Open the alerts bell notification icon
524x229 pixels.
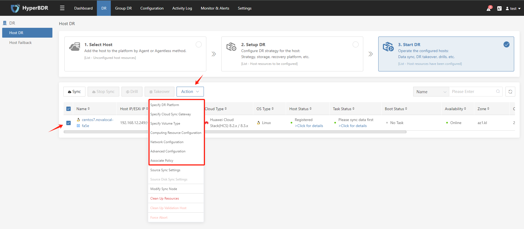click(489, 9)
